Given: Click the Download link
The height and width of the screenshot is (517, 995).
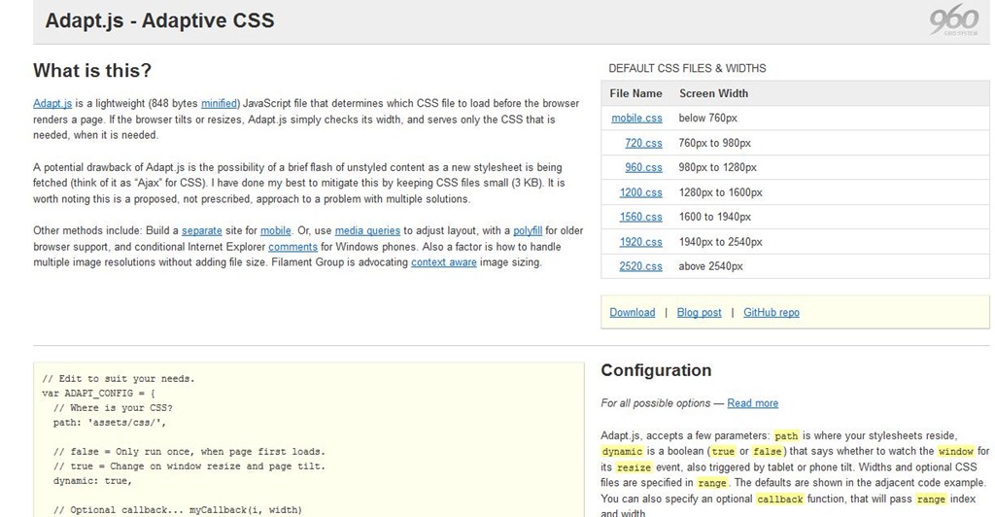Looking at the screenshot, I should click(632, 312).
